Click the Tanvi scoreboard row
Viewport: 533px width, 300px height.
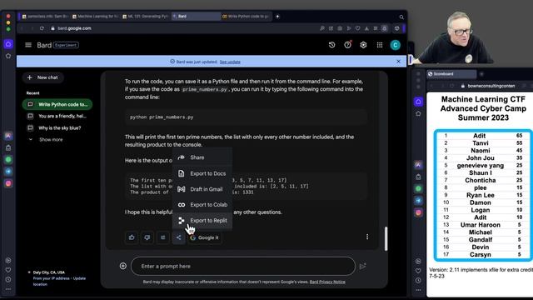(x=482, y=143)
